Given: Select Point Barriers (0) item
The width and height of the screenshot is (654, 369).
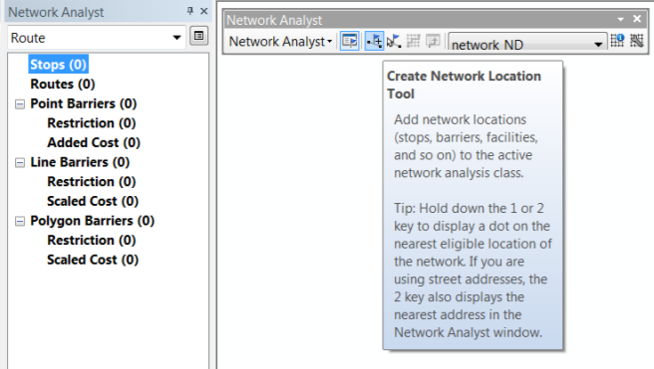Looking at the screenshot, I should 84,103.
